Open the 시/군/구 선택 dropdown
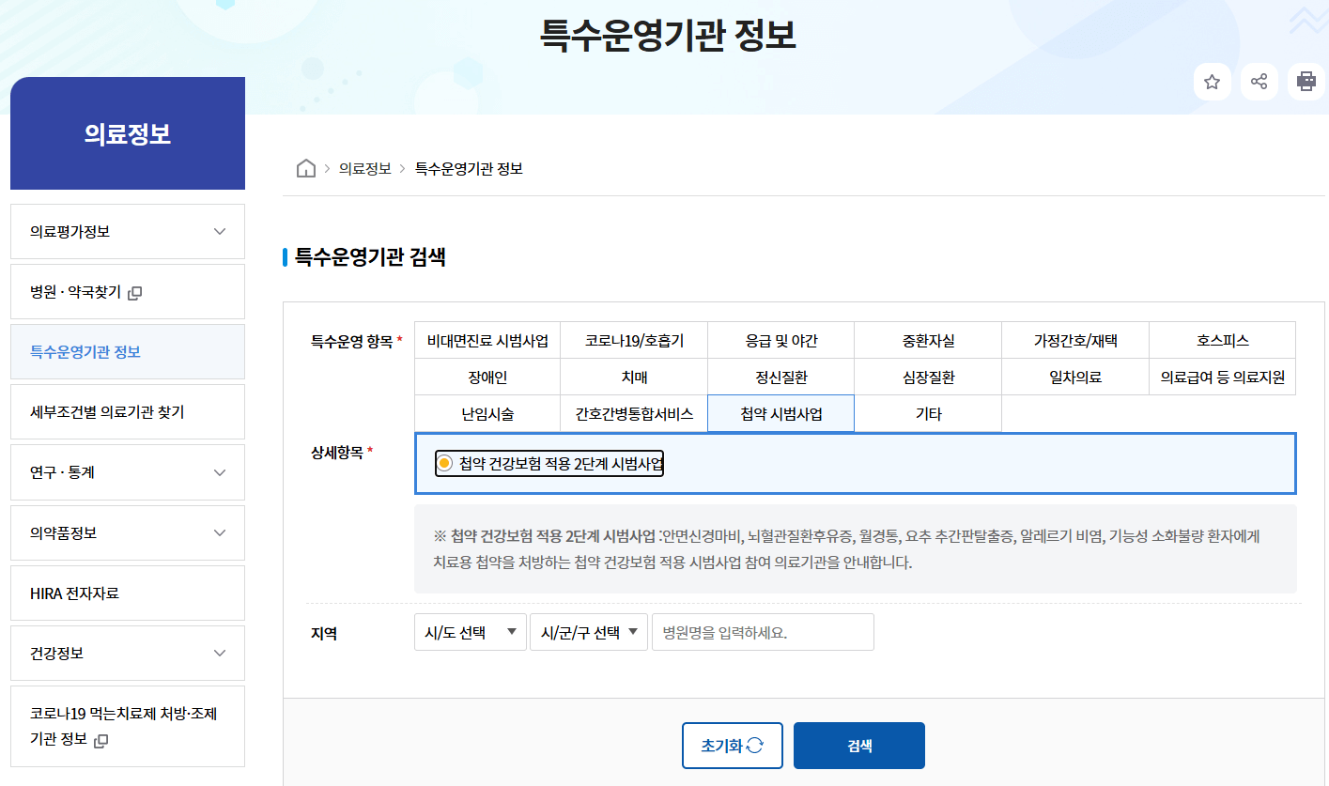1329x786 pixels. [x=589, y=631]
